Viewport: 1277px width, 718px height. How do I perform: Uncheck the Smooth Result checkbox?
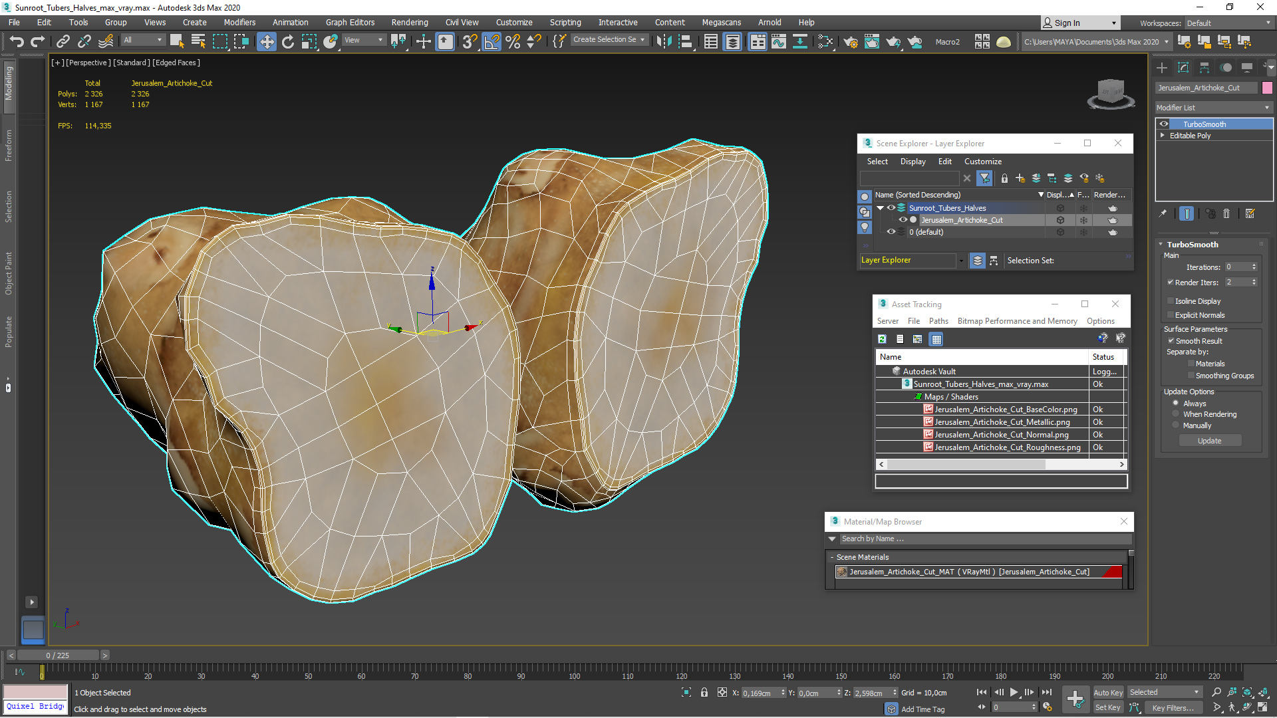pyautogui.click(x=1171, y=341)
